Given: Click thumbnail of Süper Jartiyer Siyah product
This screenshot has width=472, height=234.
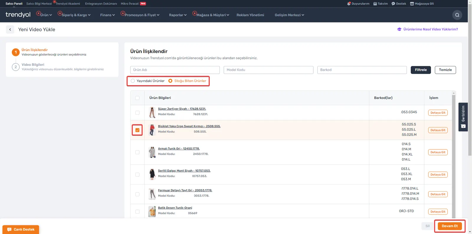Looking at the screenshot, I should 152,113.
